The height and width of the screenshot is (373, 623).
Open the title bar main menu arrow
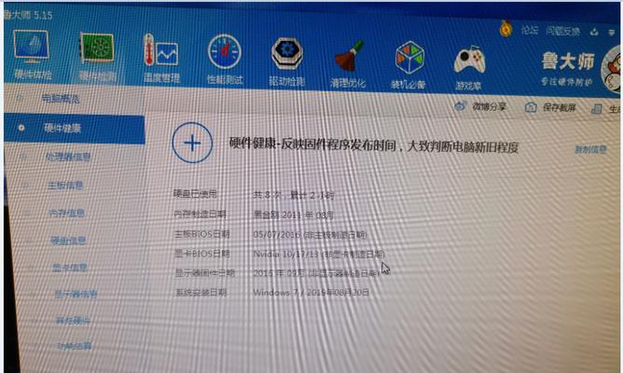[x=612, y=33]
